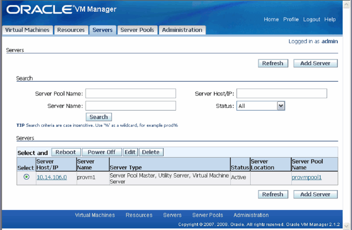The width and height of the screenshot is (352, 230).
Task: Click Resources in the footer
Action: click(139, 215)
